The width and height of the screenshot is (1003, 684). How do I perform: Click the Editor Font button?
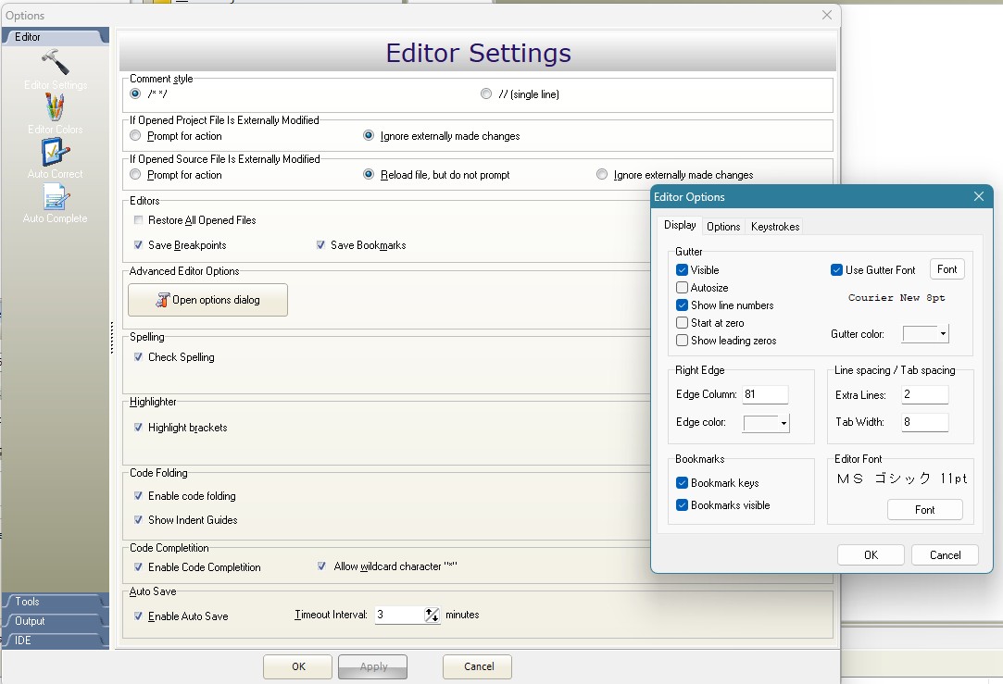(924, 510)
